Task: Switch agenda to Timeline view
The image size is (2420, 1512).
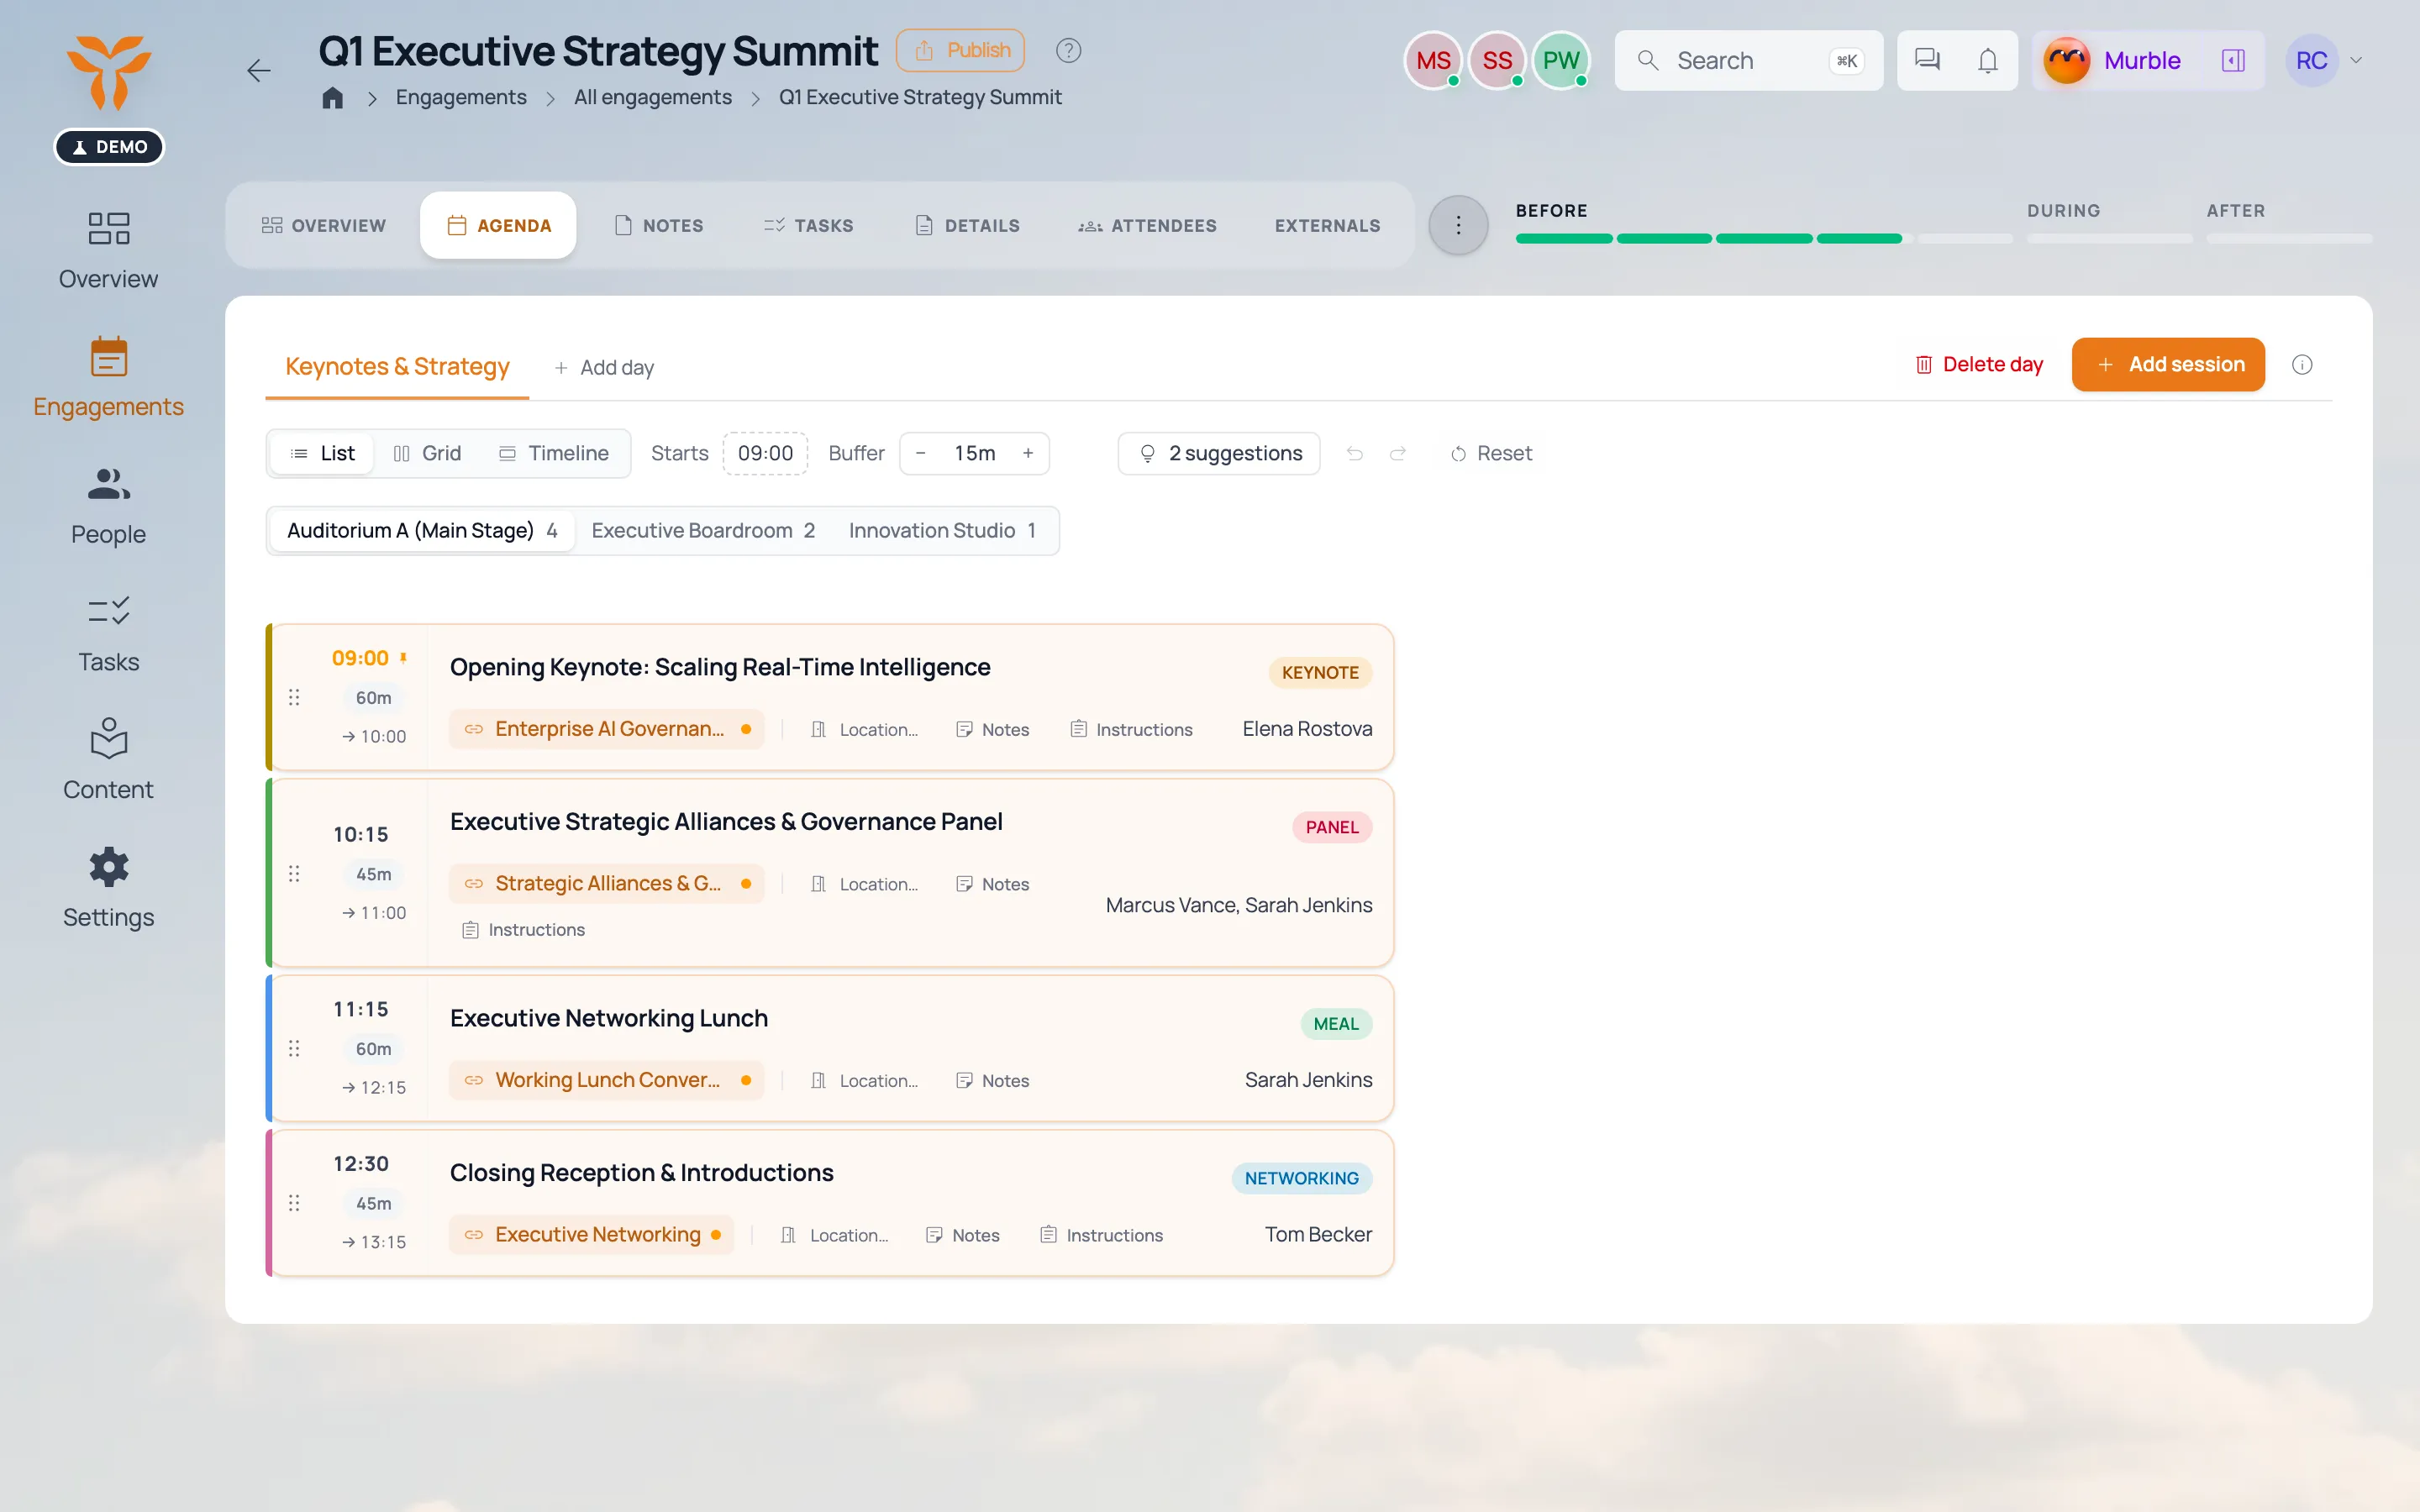Action: (x=553, y=454)
